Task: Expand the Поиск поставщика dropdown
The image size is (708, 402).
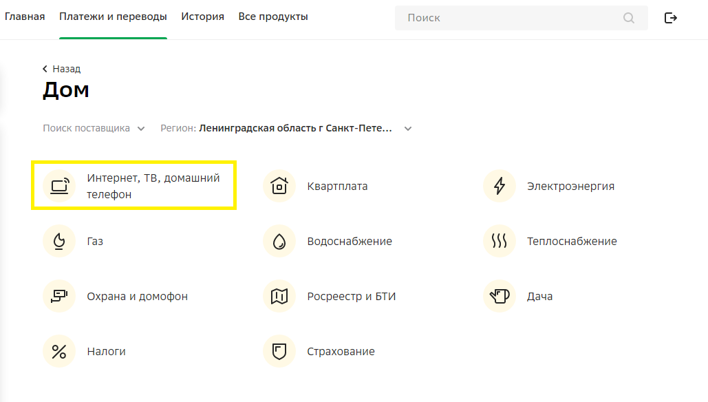Action: (94, 128)
